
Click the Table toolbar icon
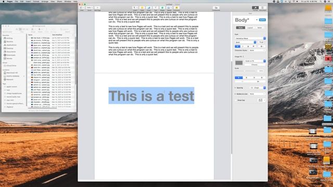point(142,8)
